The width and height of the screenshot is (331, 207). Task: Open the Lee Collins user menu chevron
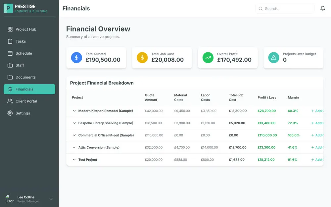(x=51, y=199)
